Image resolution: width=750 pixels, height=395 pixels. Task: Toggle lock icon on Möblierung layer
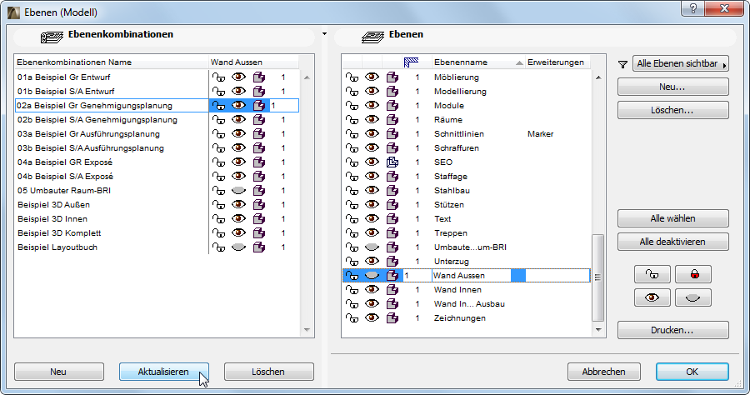click(352, 77)
